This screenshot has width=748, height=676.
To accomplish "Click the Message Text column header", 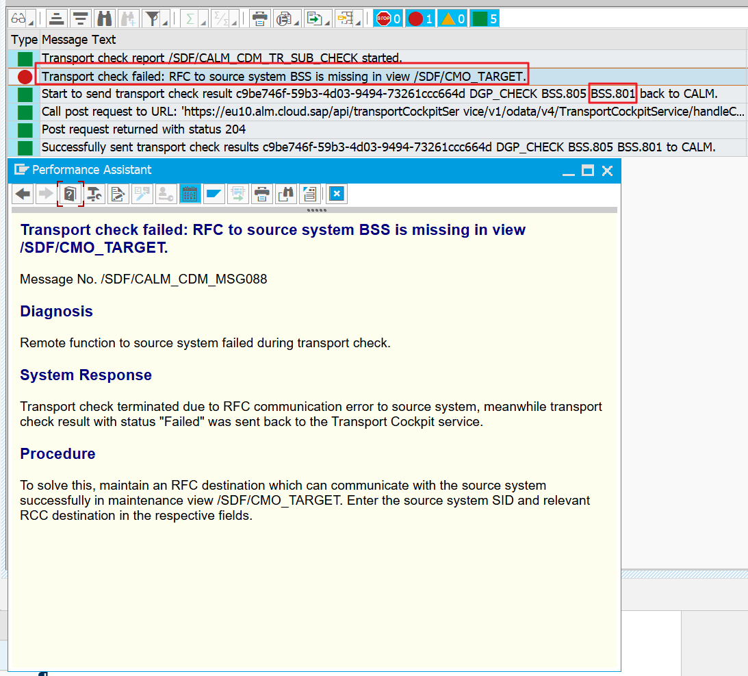I will tap(79, 40).
